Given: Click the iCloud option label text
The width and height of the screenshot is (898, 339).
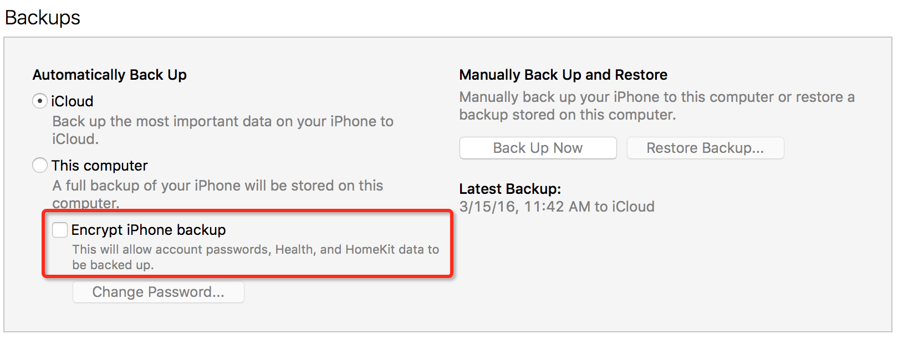Looking at the screenshot, I should coord(72,101).
